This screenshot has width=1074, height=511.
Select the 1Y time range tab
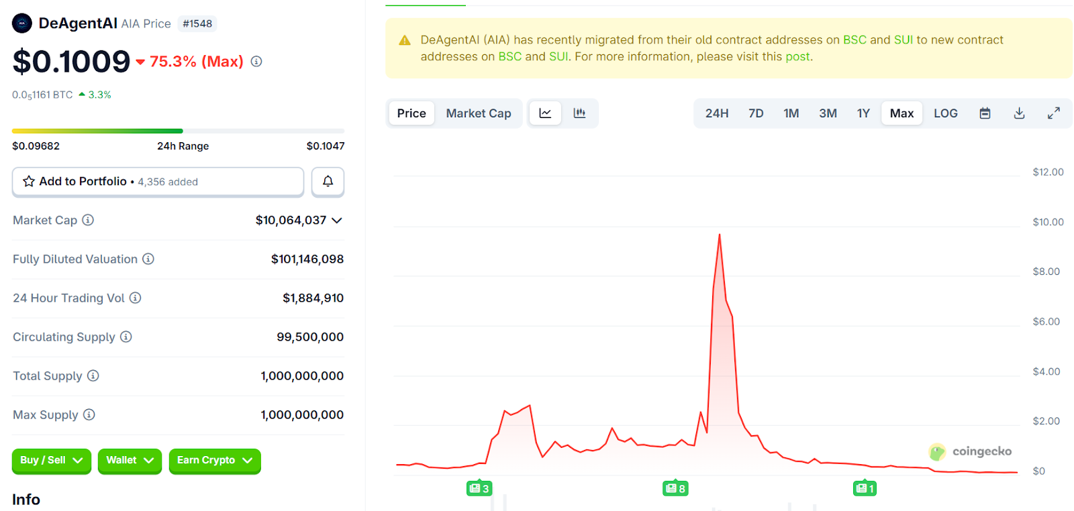click(863, 113)
